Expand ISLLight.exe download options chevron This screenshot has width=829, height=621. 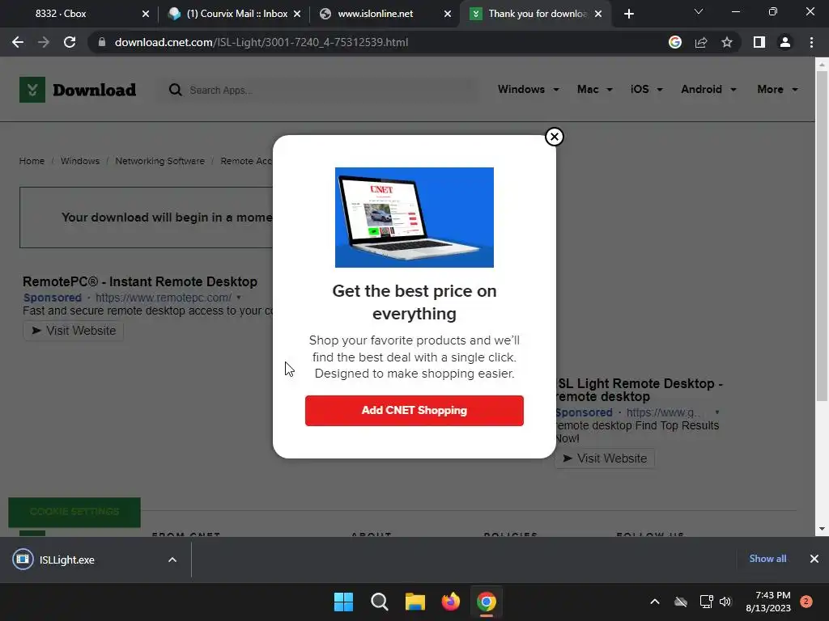pyautogui.click(x=172, y=560)
